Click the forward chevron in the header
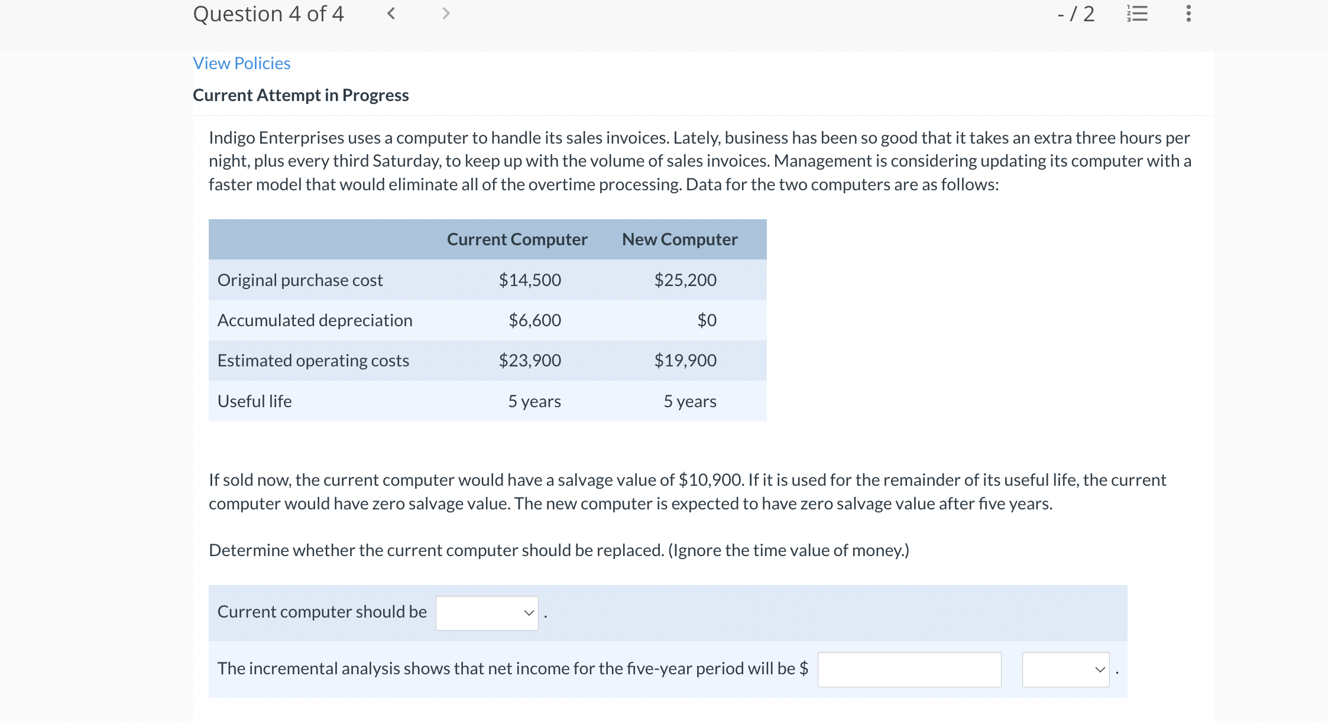1328x721 pixels. click(445, 14)
